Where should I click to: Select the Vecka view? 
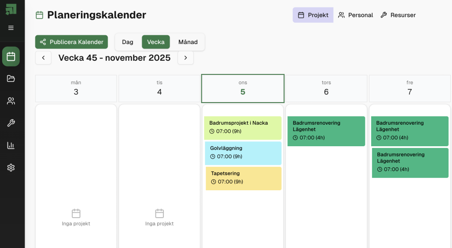pyautogui.click(x=156, y=42)
